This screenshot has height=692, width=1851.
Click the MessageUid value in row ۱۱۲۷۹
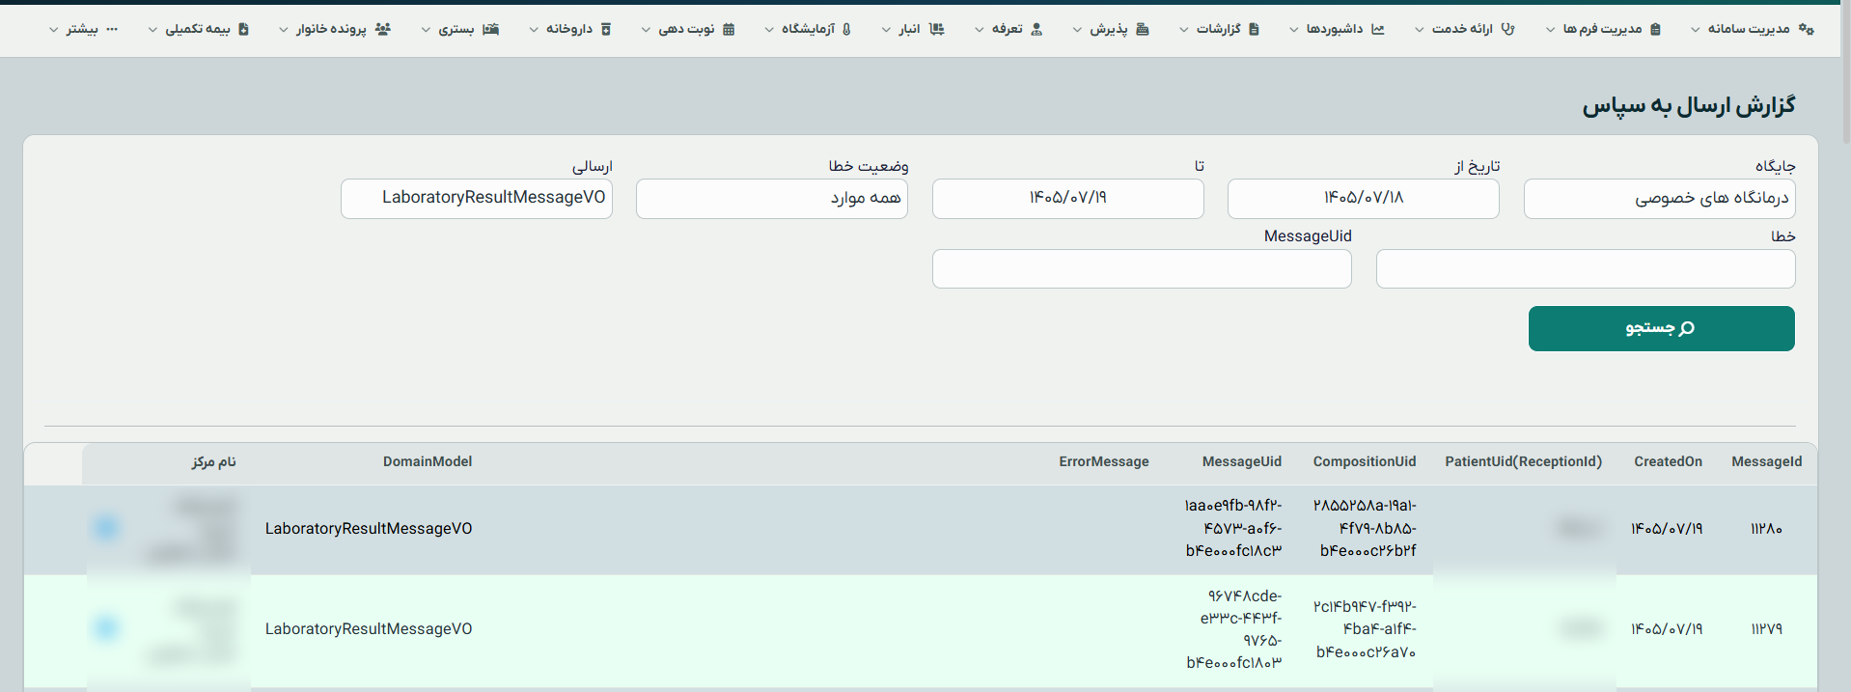(1234, 629)
